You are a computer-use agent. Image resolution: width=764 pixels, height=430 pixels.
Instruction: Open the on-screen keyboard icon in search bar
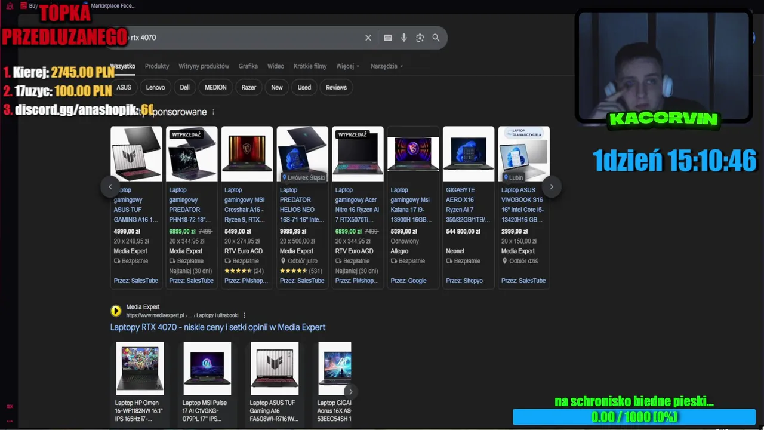pos(388,38)
